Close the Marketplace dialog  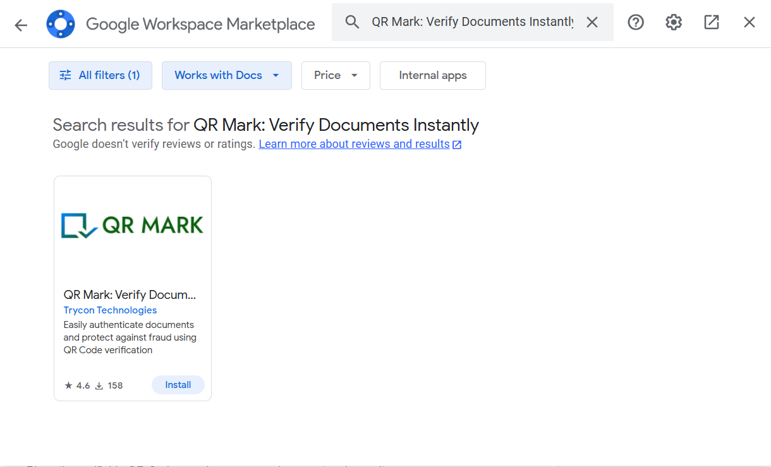(750, 22)
